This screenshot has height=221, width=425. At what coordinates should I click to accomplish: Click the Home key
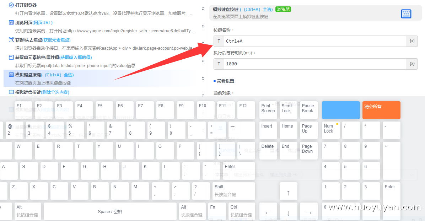pyautogui.click(x=289, y=130)
